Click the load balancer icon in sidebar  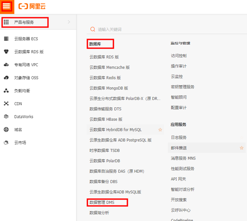(x=6, y=91)
